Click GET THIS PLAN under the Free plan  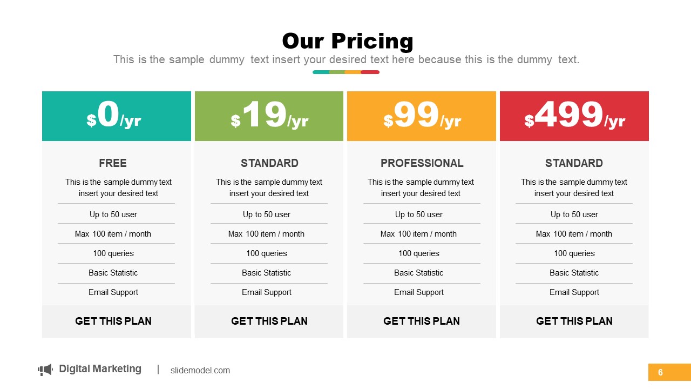tap(113, 321)
